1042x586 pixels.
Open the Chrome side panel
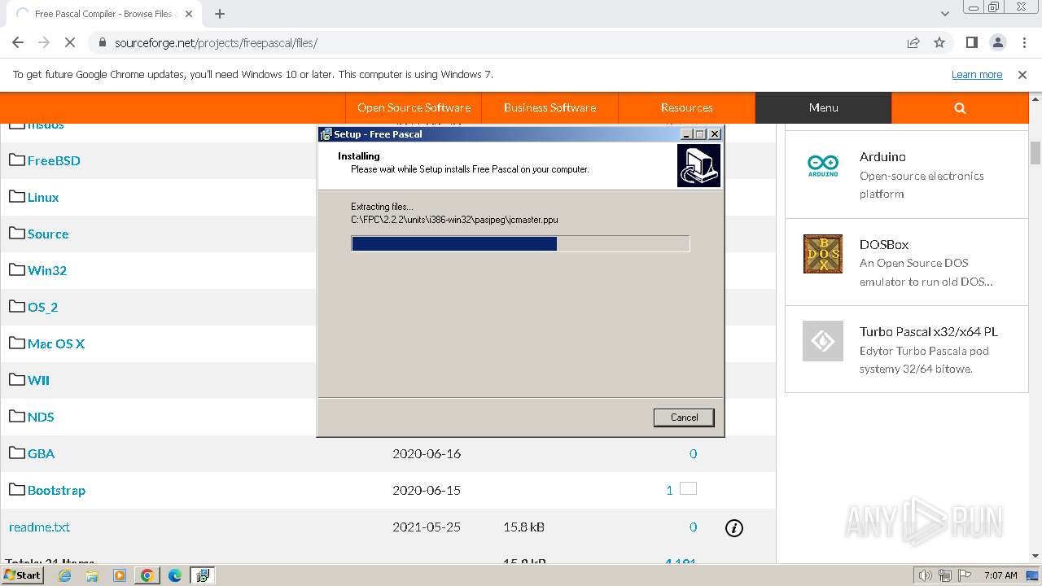[x=971, y=42]
